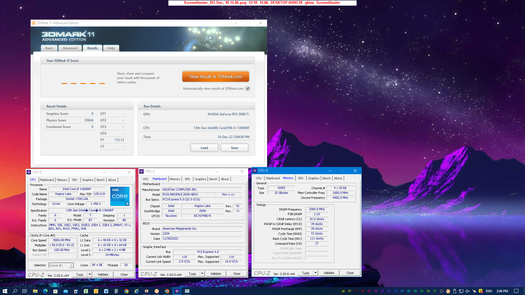Open Bench tab in CPU-Z processor window

click(100, 180)
